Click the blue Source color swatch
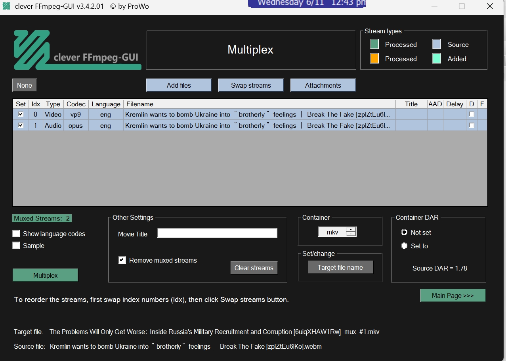 [x=437, y=44]
